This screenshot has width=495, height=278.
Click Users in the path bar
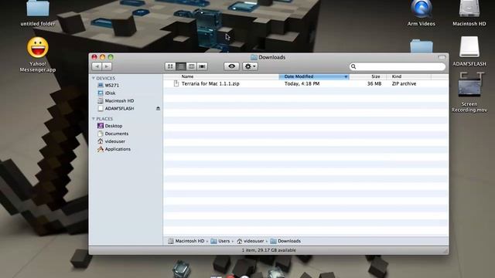(x=220, y=241)
